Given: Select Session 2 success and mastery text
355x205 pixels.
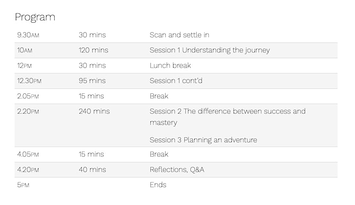Looking at the screenshot, I should click(227, 117).
